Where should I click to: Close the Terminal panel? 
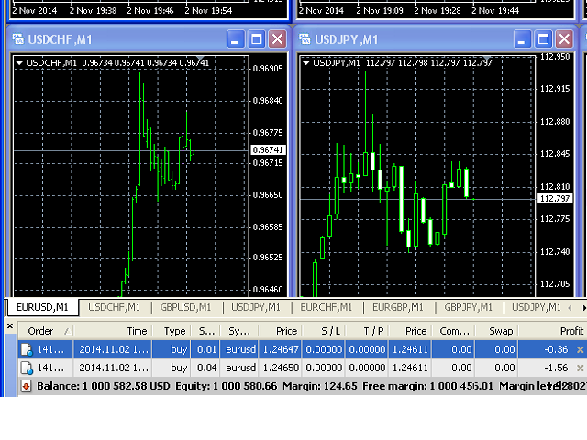(x=11, y=325)
